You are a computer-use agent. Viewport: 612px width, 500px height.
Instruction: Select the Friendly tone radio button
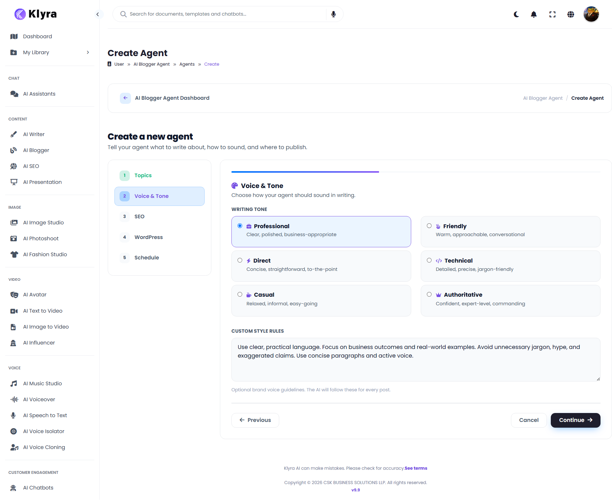pos(429,226)
